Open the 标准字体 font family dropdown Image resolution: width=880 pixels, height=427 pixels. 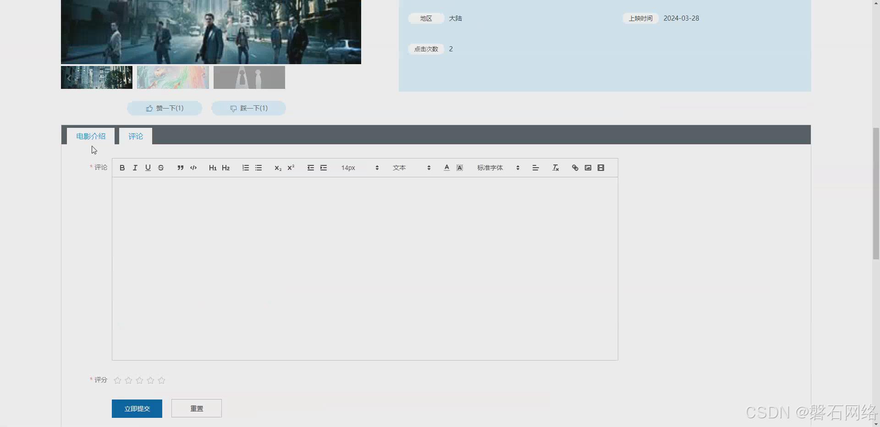tap(498, 168)
